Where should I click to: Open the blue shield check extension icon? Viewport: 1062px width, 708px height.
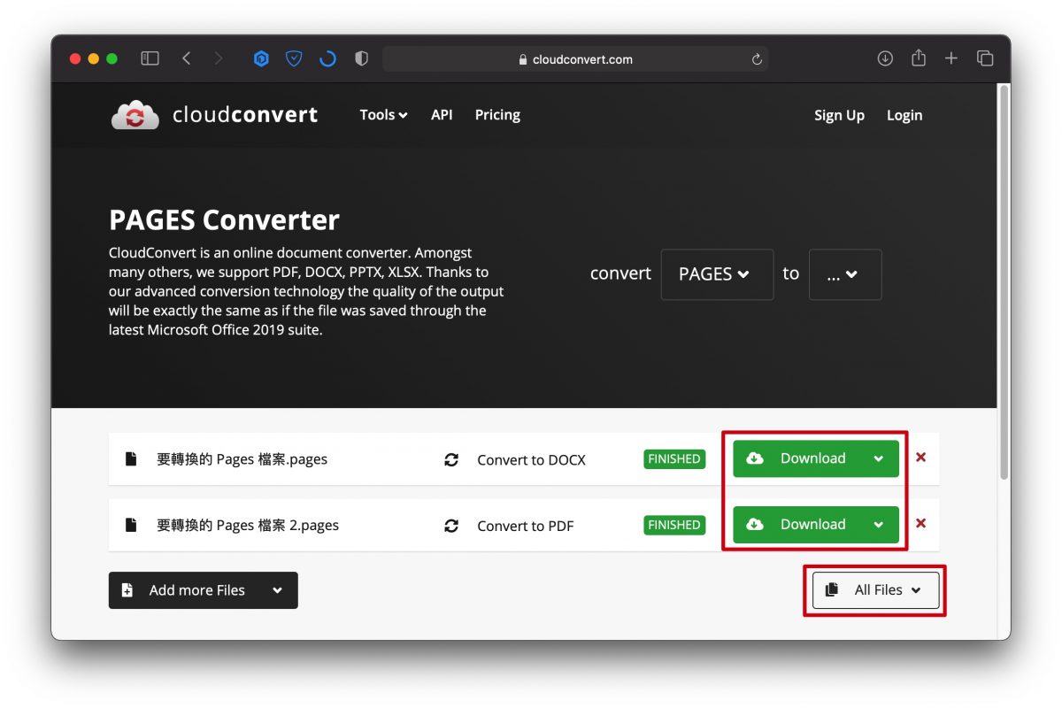pyautogui.click(x=294, y=59)
